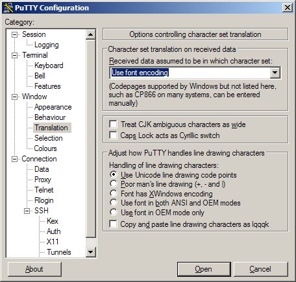Choose Font has XWindows encoding

[114, 193]
